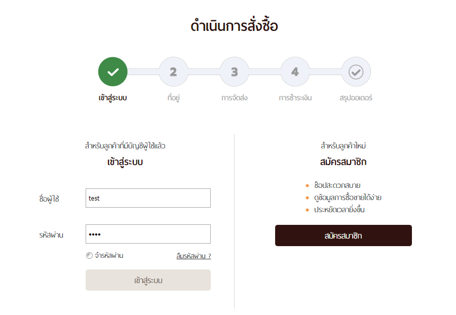Click the ที่อยู่ step label
Screen dimensions: 456x315
174,98
